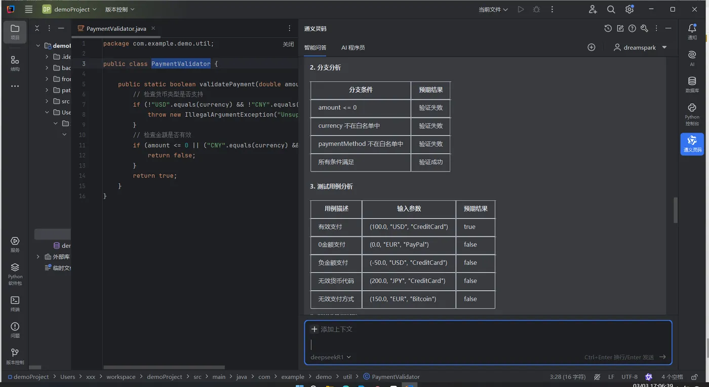Open editor tab options menu
This screenshot has width=709, height=387.
click(x=290, y=28)
